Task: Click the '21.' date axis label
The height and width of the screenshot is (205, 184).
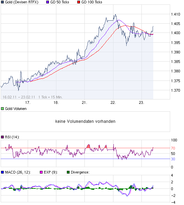Action: click(x=84, y=102)
